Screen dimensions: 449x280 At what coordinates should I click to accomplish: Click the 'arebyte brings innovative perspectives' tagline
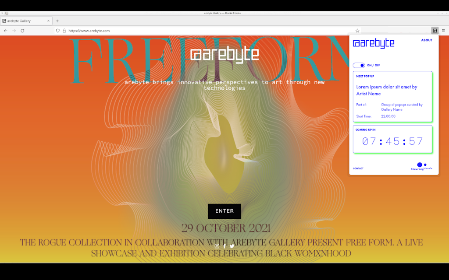coord(224,85)
